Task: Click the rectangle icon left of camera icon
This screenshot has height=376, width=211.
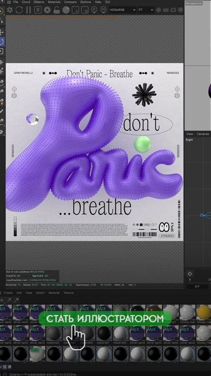Action: click(x=166, y=10)
